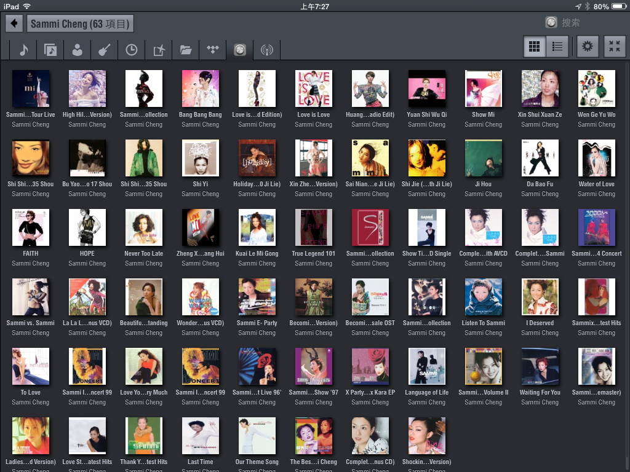Open the Love is Love album
630x472 pixels.
coord(314,88)
